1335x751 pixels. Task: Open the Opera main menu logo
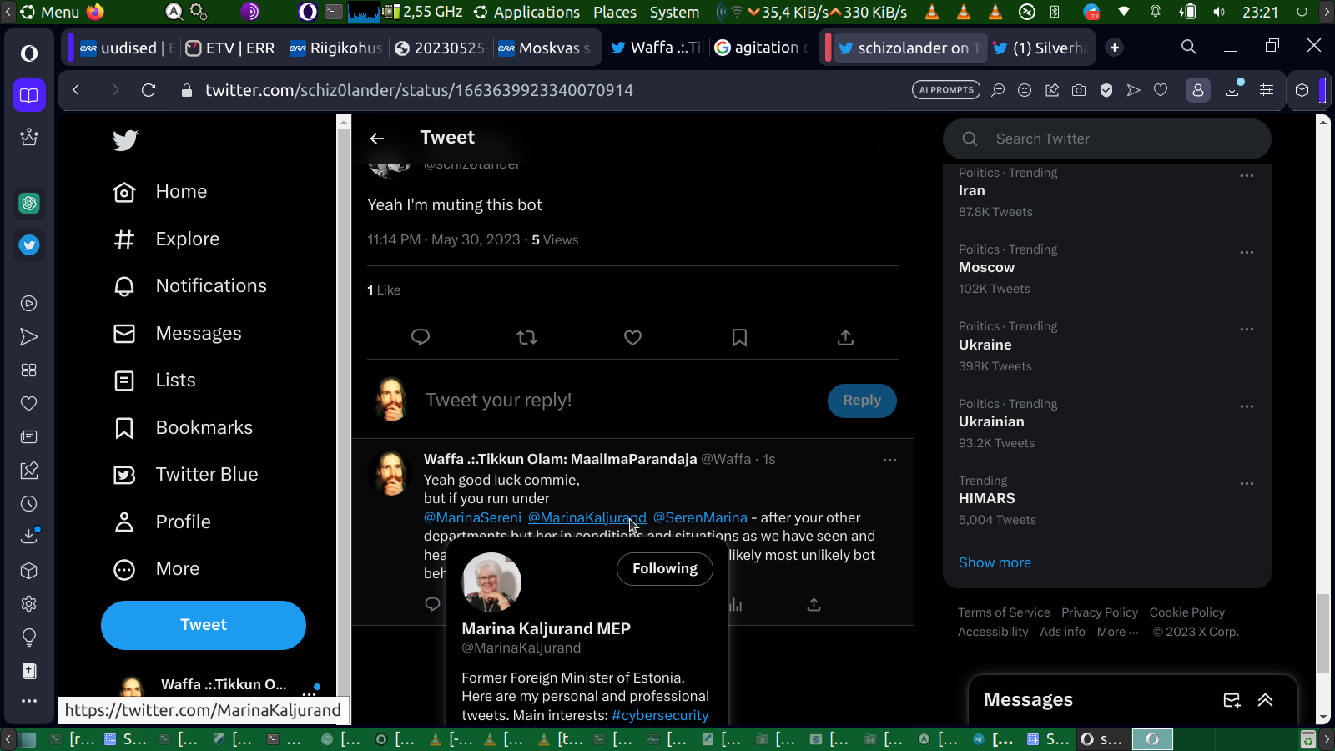29,53
